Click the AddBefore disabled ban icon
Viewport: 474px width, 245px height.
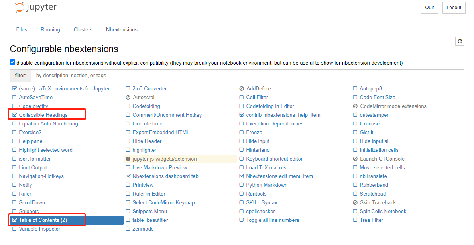[x=242, y=89]
